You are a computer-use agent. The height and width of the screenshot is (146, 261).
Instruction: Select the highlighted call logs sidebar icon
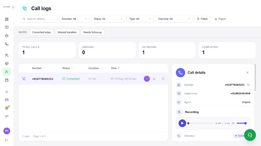click(7, 72)
